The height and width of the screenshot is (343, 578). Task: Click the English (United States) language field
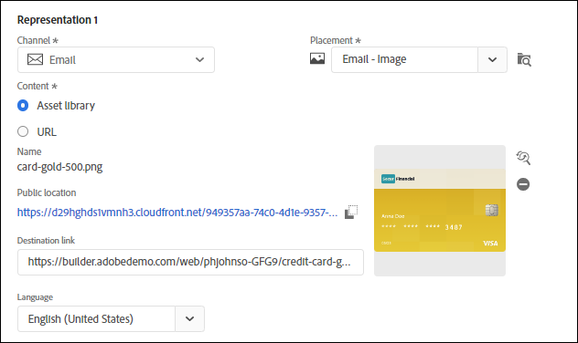coord(96,318)
